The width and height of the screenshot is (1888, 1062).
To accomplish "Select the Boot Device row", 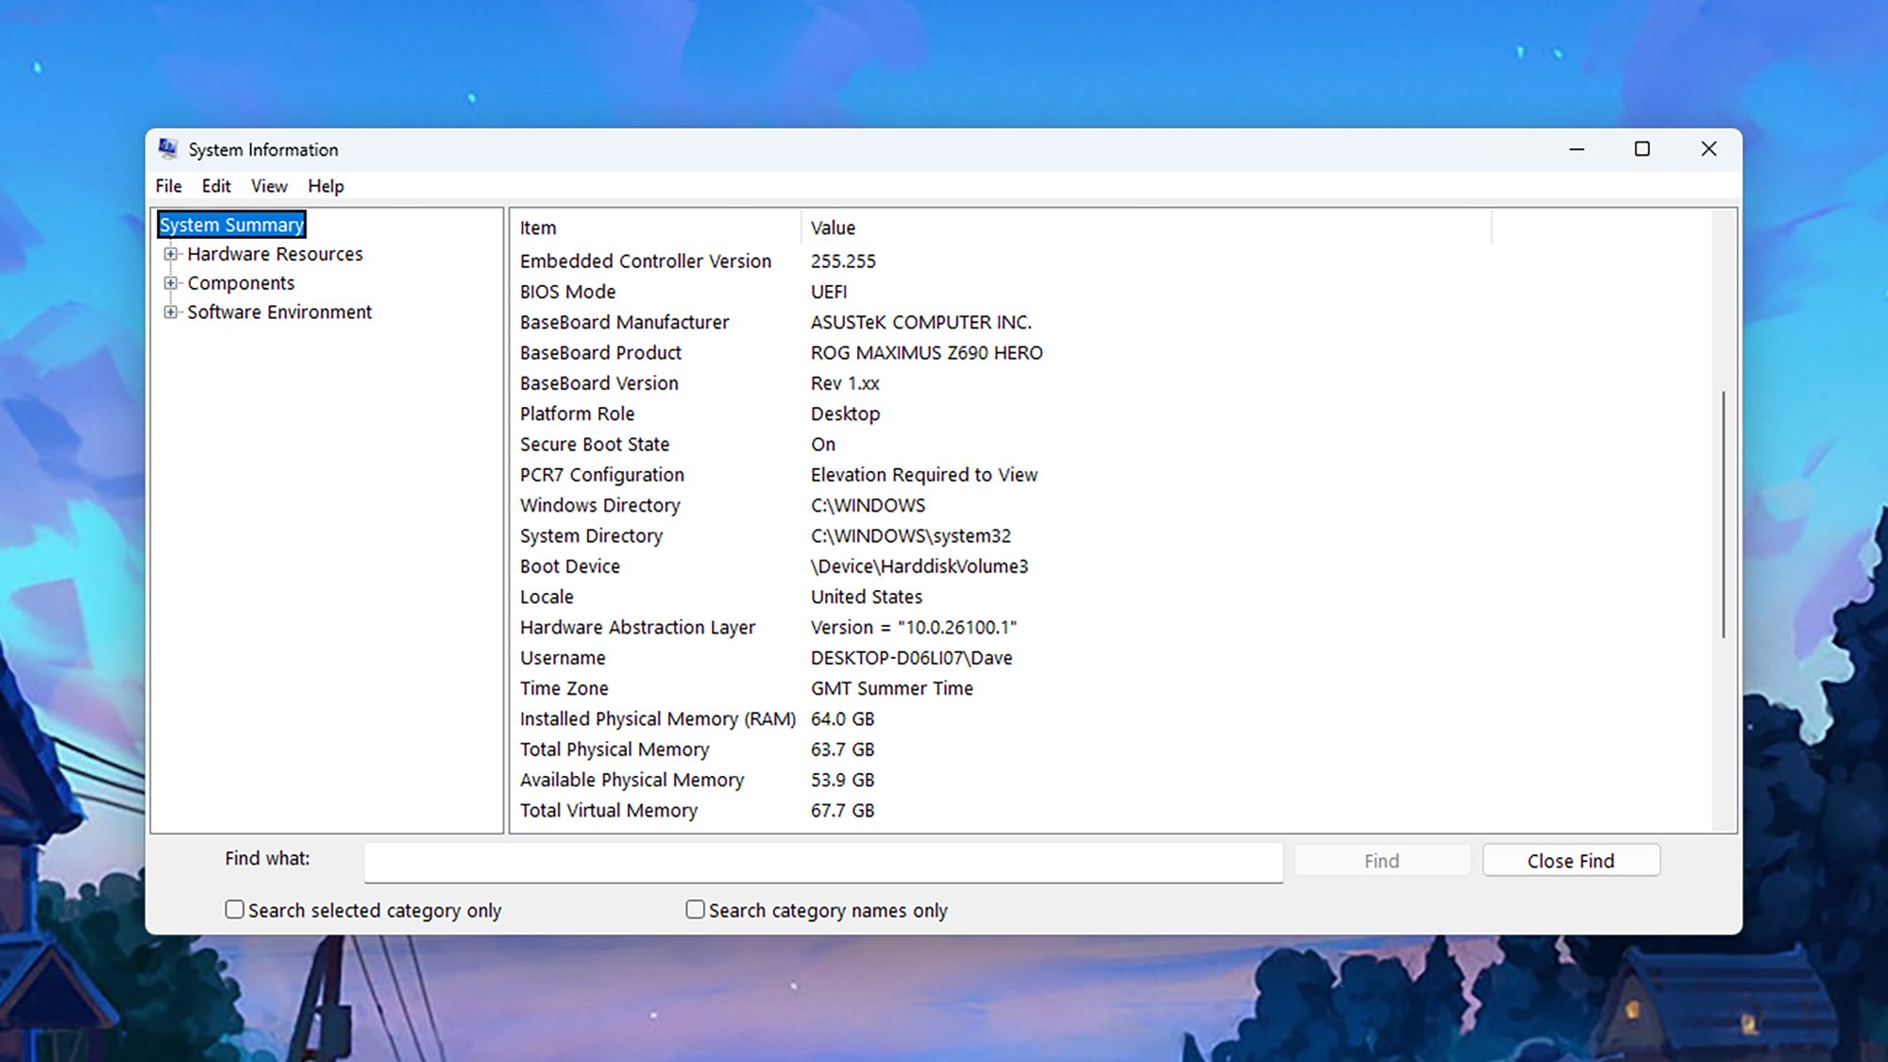I will [1001, 566].
